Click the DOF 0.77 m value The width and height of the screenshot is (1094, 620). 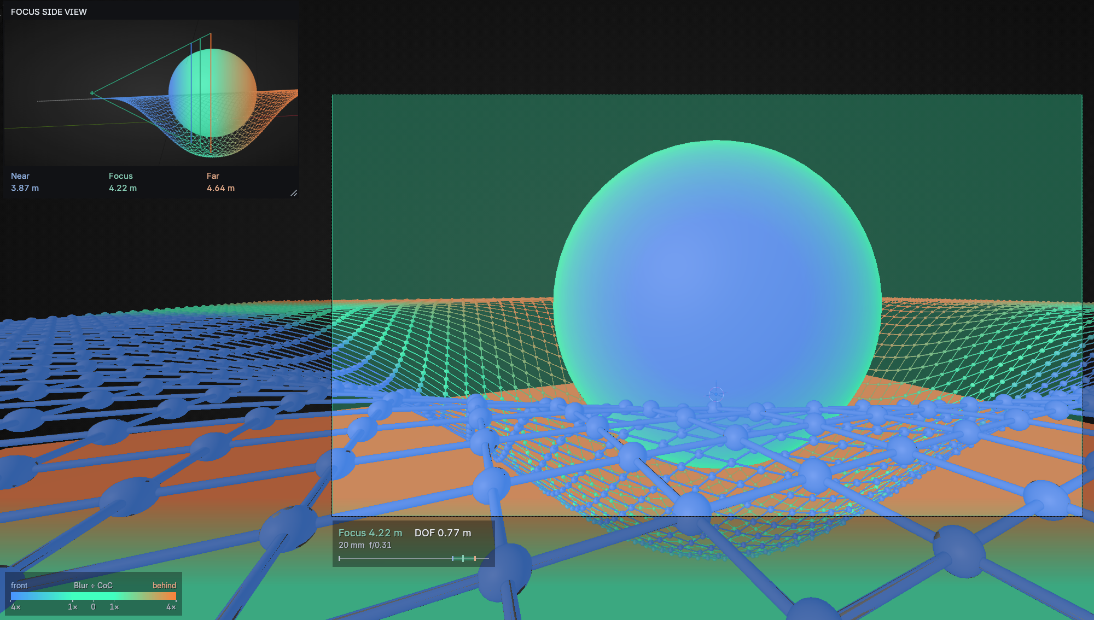click(x=443, y=533)
